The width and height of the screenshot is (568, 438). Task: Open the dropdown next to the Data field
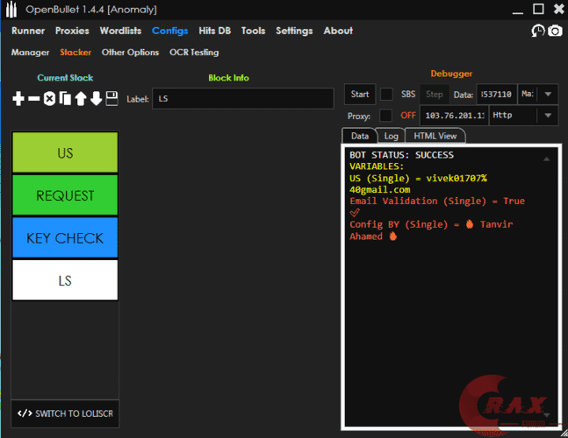(548, 94)
